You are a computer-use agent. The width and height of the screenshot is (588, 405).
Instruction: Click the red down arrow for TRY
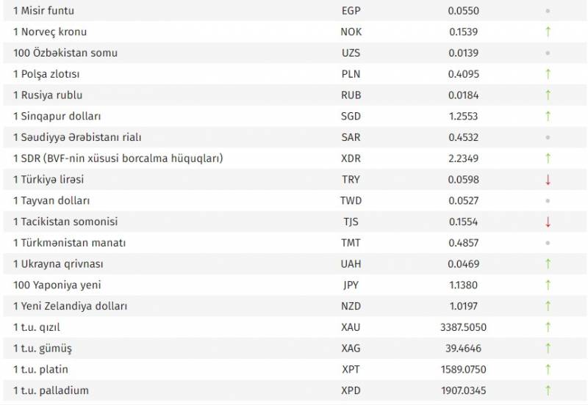click(x=548, y=180)
